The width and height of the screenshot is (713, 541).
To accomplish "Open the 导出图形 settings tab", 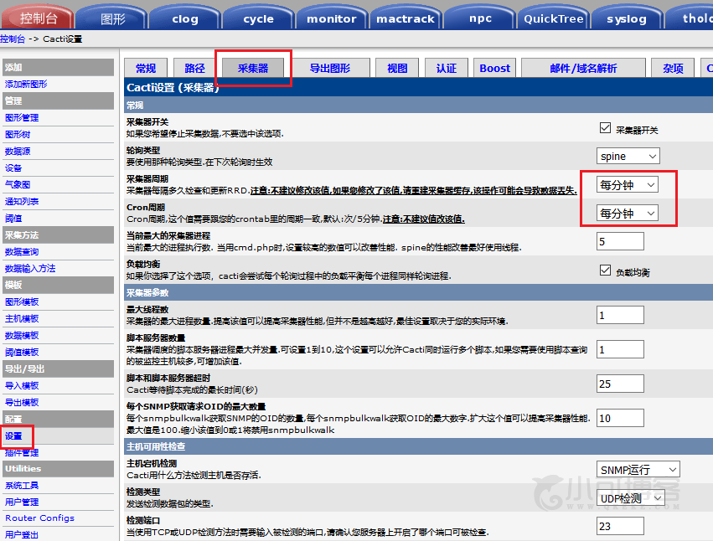I will (329, 68).
